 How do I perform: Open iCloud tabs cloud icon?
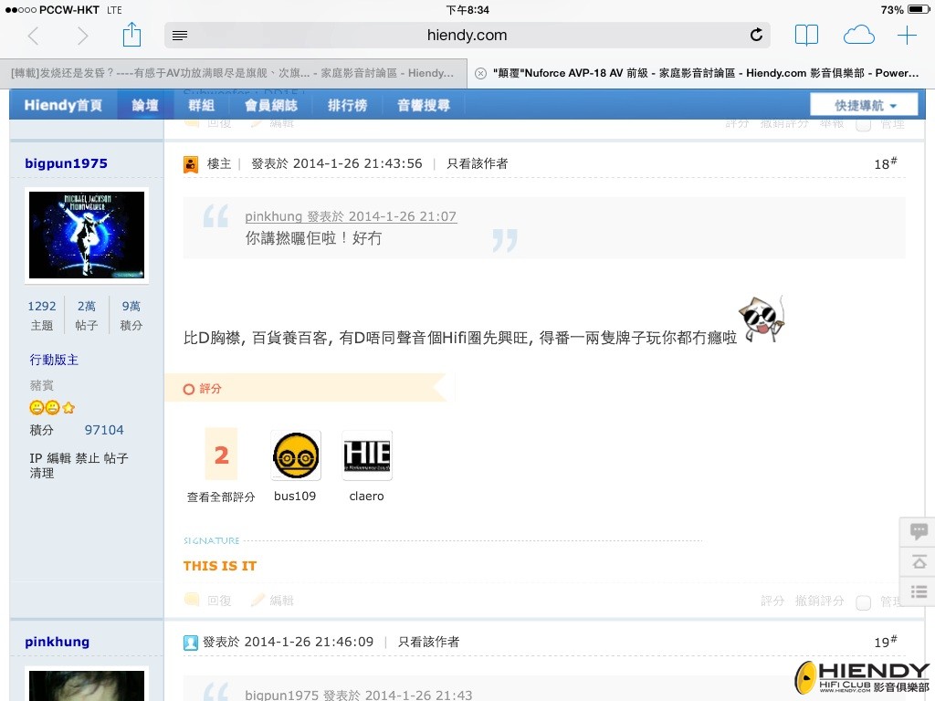[x=858, y=36]
